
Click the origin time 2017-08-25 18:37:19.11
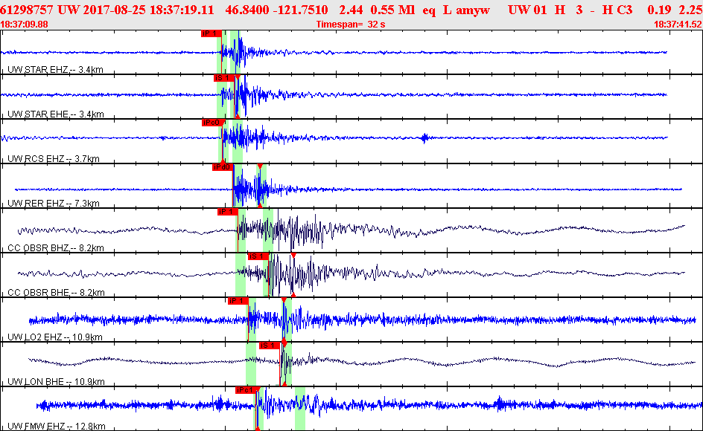tap(148, 10)
